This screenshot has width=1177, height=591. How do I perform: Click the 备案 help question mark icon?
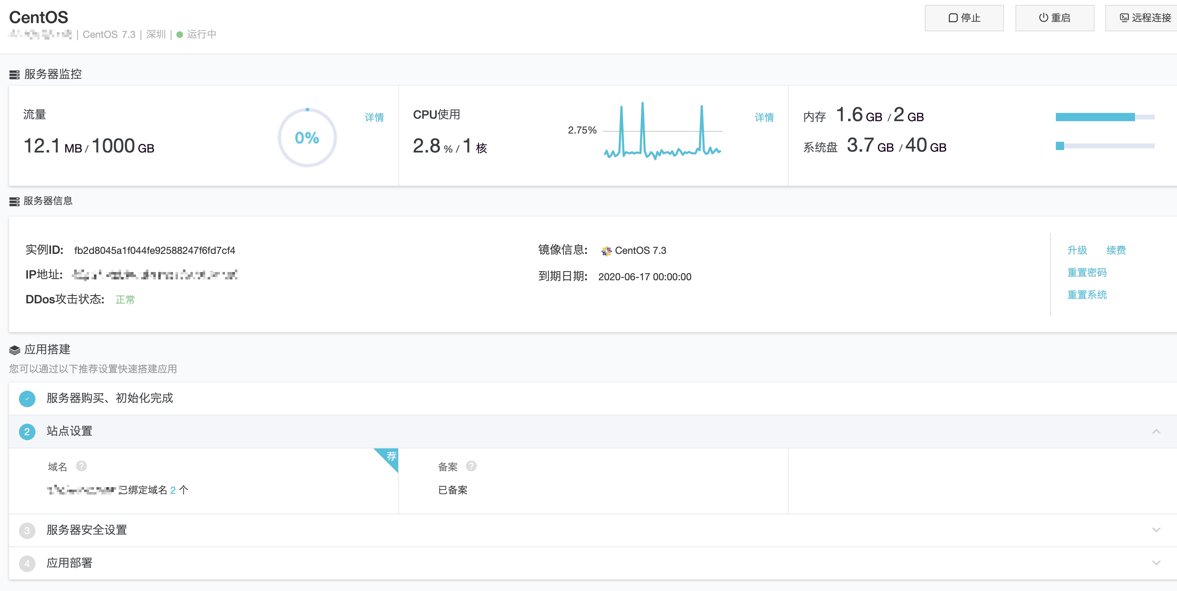pos(471,466)
